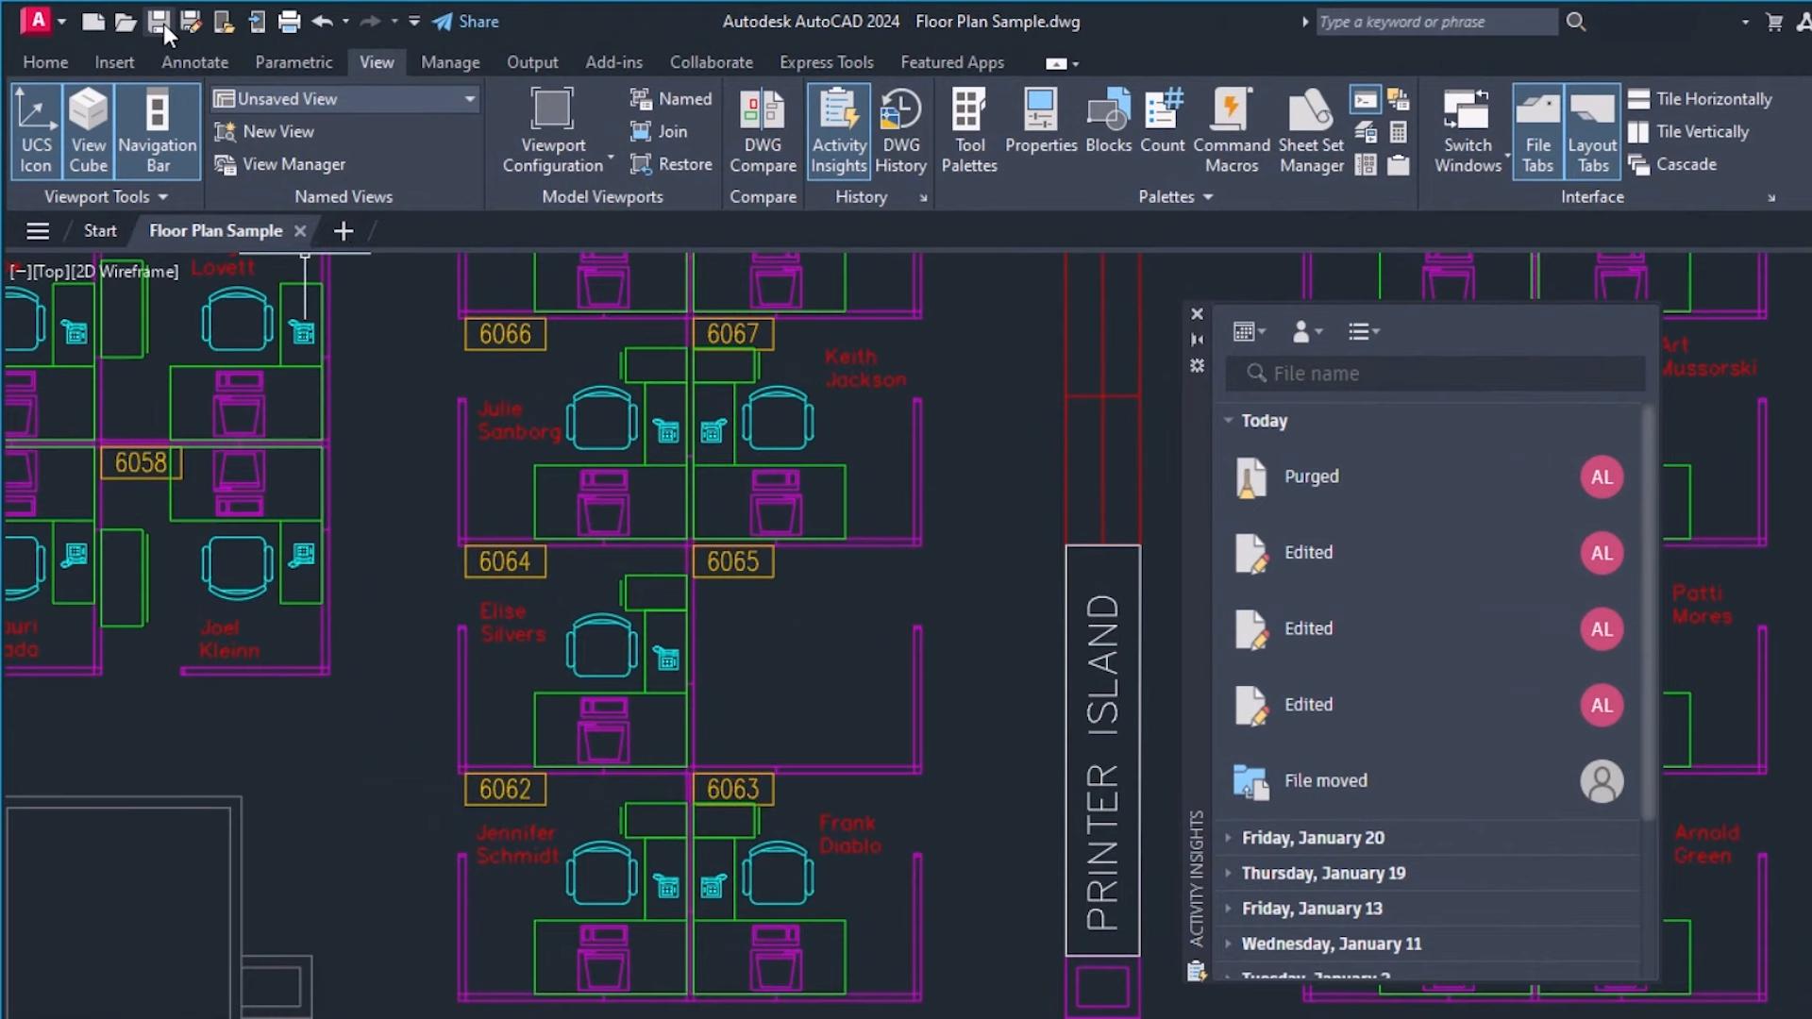Expand the Friday January 20 history group
Image resolution: width=1812 pixels, height=1019 pixels.
click(1229, 836)
